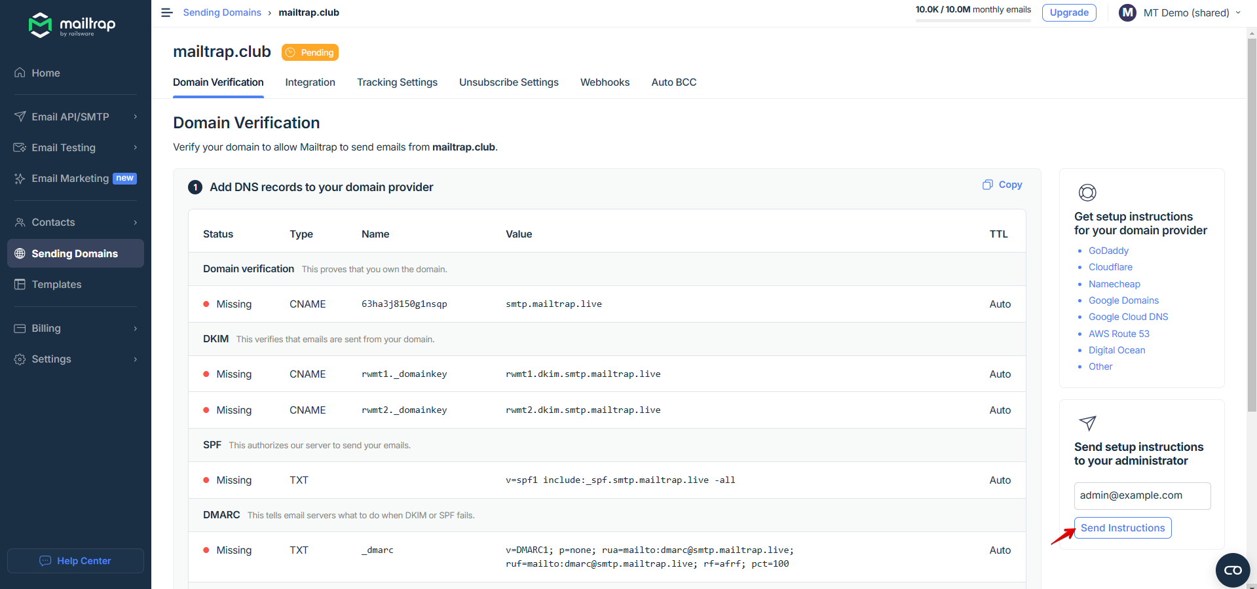The image size is (1257, 589).
Task: Switch to the Integration tab
Action: [x=310, y=82]
